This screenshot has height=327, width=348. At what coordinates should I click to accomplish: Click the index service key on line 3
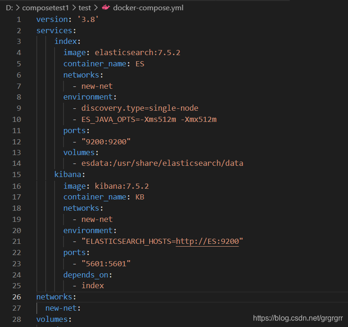(x=65, y=41)
